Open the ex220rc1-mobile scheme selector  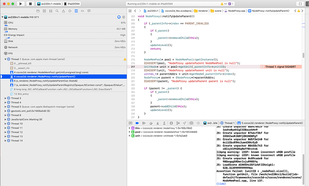49,4
